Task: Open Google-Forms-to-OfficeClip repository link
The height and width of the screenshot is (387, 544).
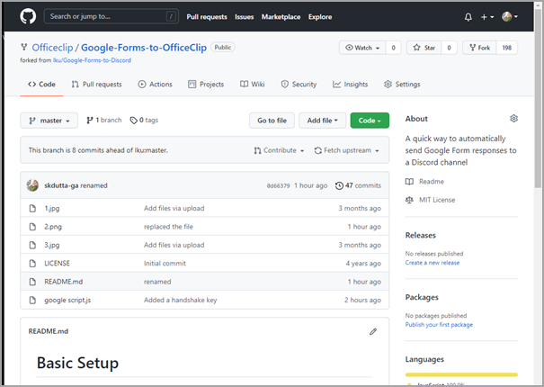Action: (144, 47)
